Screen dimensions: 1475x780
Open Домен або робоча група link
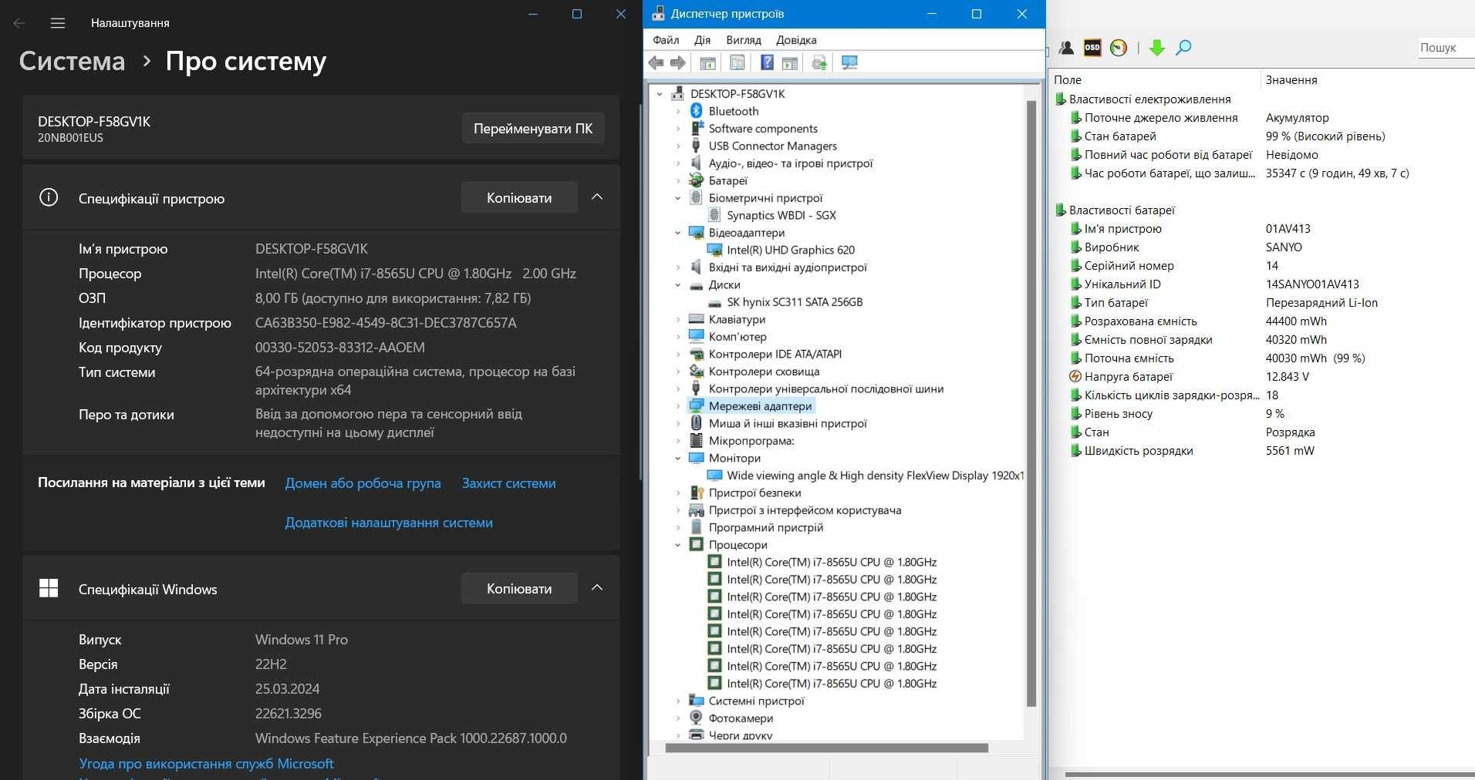363,483
